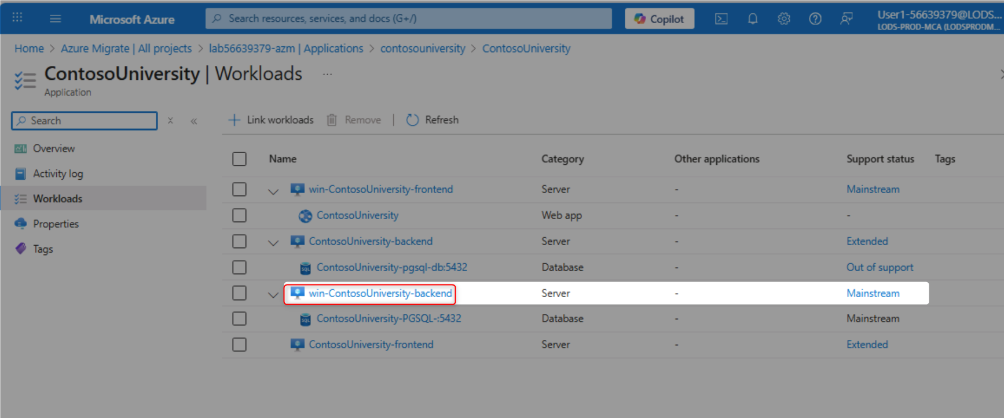Open the Azure portal apps grid icon
The width and height of the screenshot is (1004, 418).
coord(17,18)
